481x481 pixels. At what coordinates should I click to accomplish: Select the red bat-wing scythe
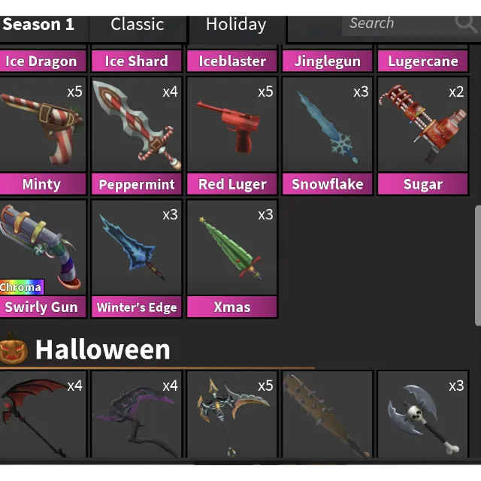coord(43,414)
